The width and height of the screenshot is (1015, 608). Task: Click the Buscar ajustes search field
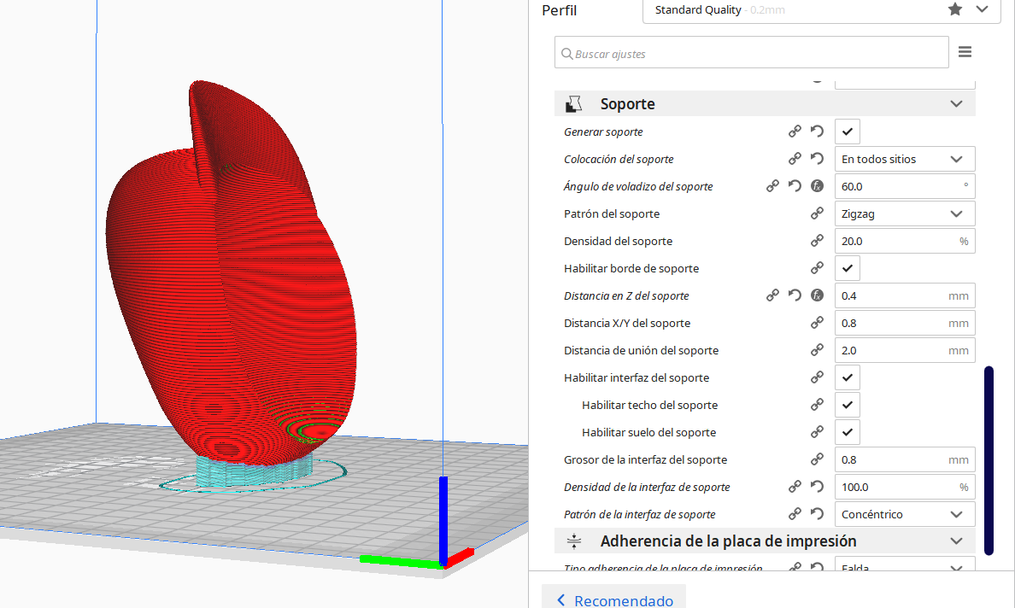pos(752,52)
